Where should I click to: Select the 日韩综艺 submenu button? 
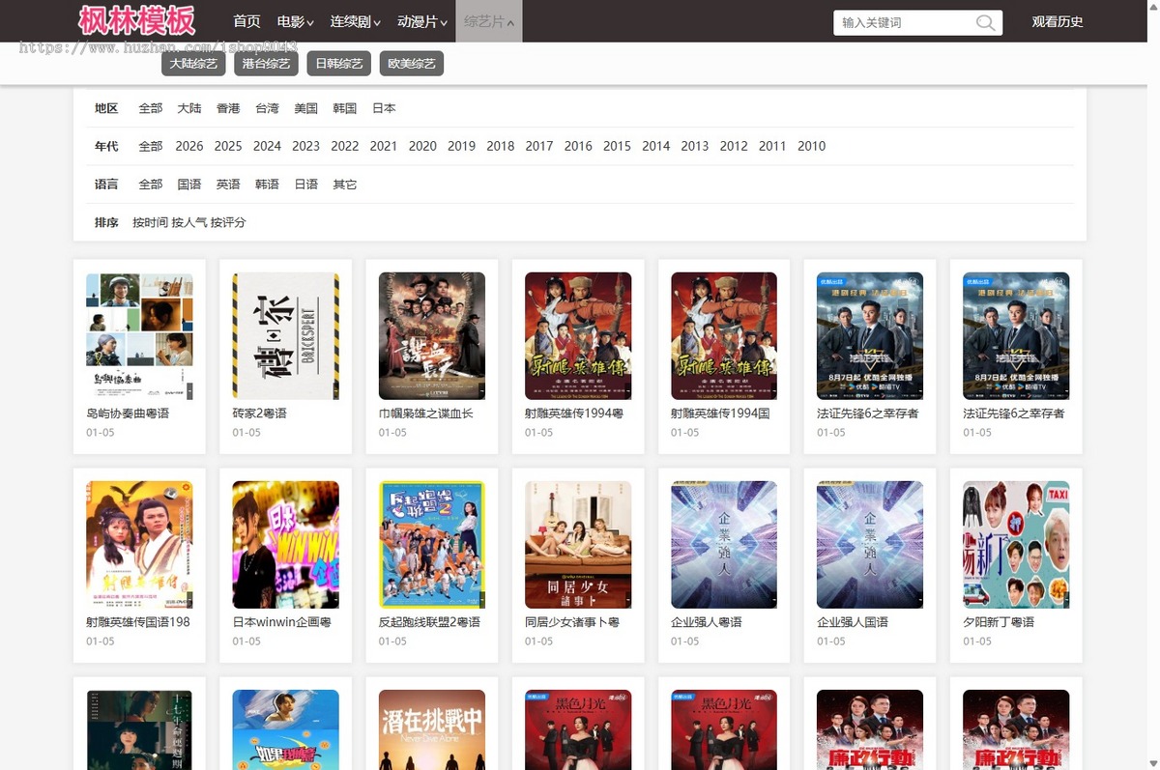pos(338,64)
